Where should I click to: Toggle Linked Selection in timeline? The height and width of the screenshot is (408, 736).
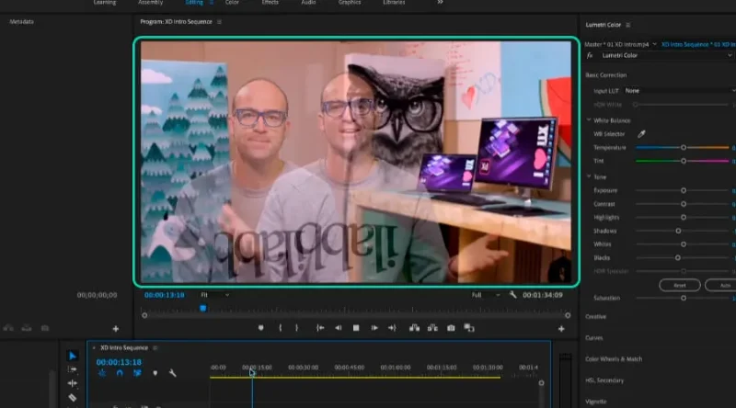click(x=137, y=373)
